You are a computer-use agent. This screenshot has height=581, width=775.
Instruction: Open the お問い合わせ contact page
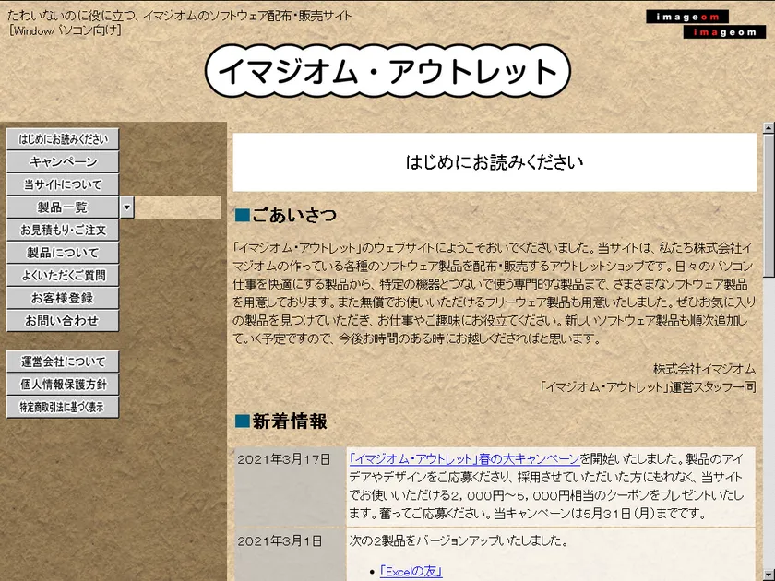point(63,321)
